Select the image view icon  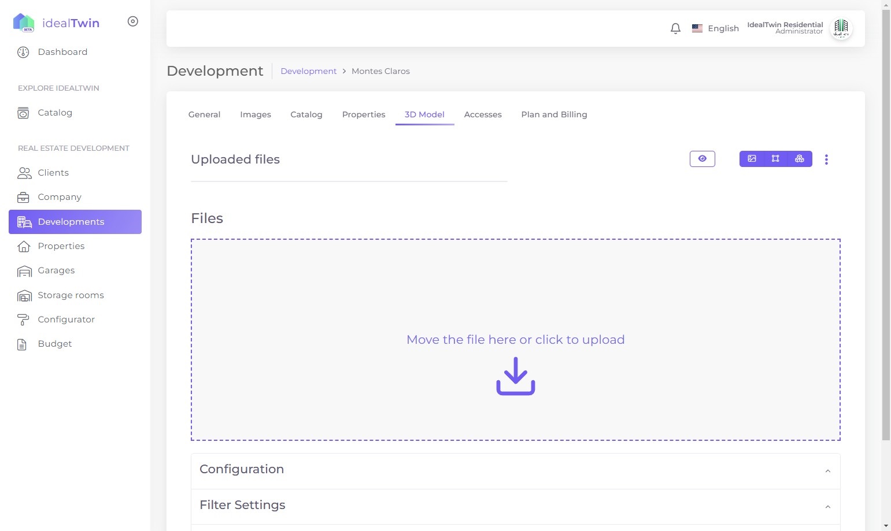coord(752,159)
